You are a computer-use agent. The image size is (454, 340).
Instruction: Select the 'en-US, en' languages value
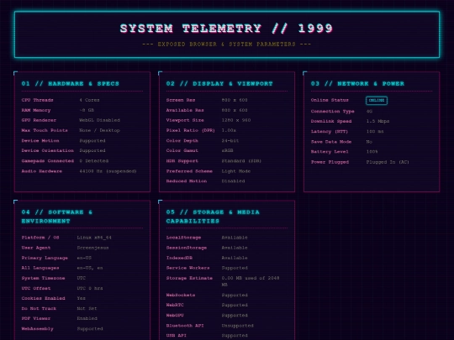pos(90,268)
